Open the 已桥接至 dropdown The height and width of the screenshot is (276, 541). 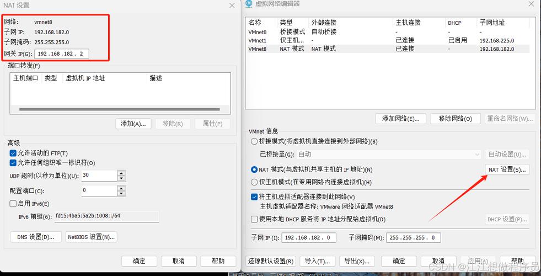click(x=389, y=155)
